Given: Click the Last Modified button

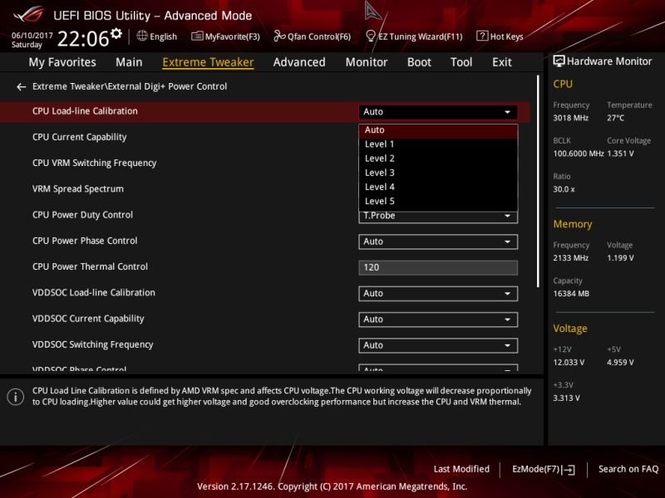Looking at the screenshot, I should click(461, 469).
